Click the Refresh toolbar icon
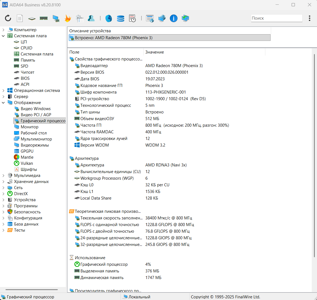This screenshot has width=317, height=300. (x=8, y=18)
